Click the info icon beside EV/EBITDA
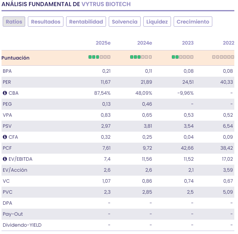238x234 pixels. pos(5,159)
